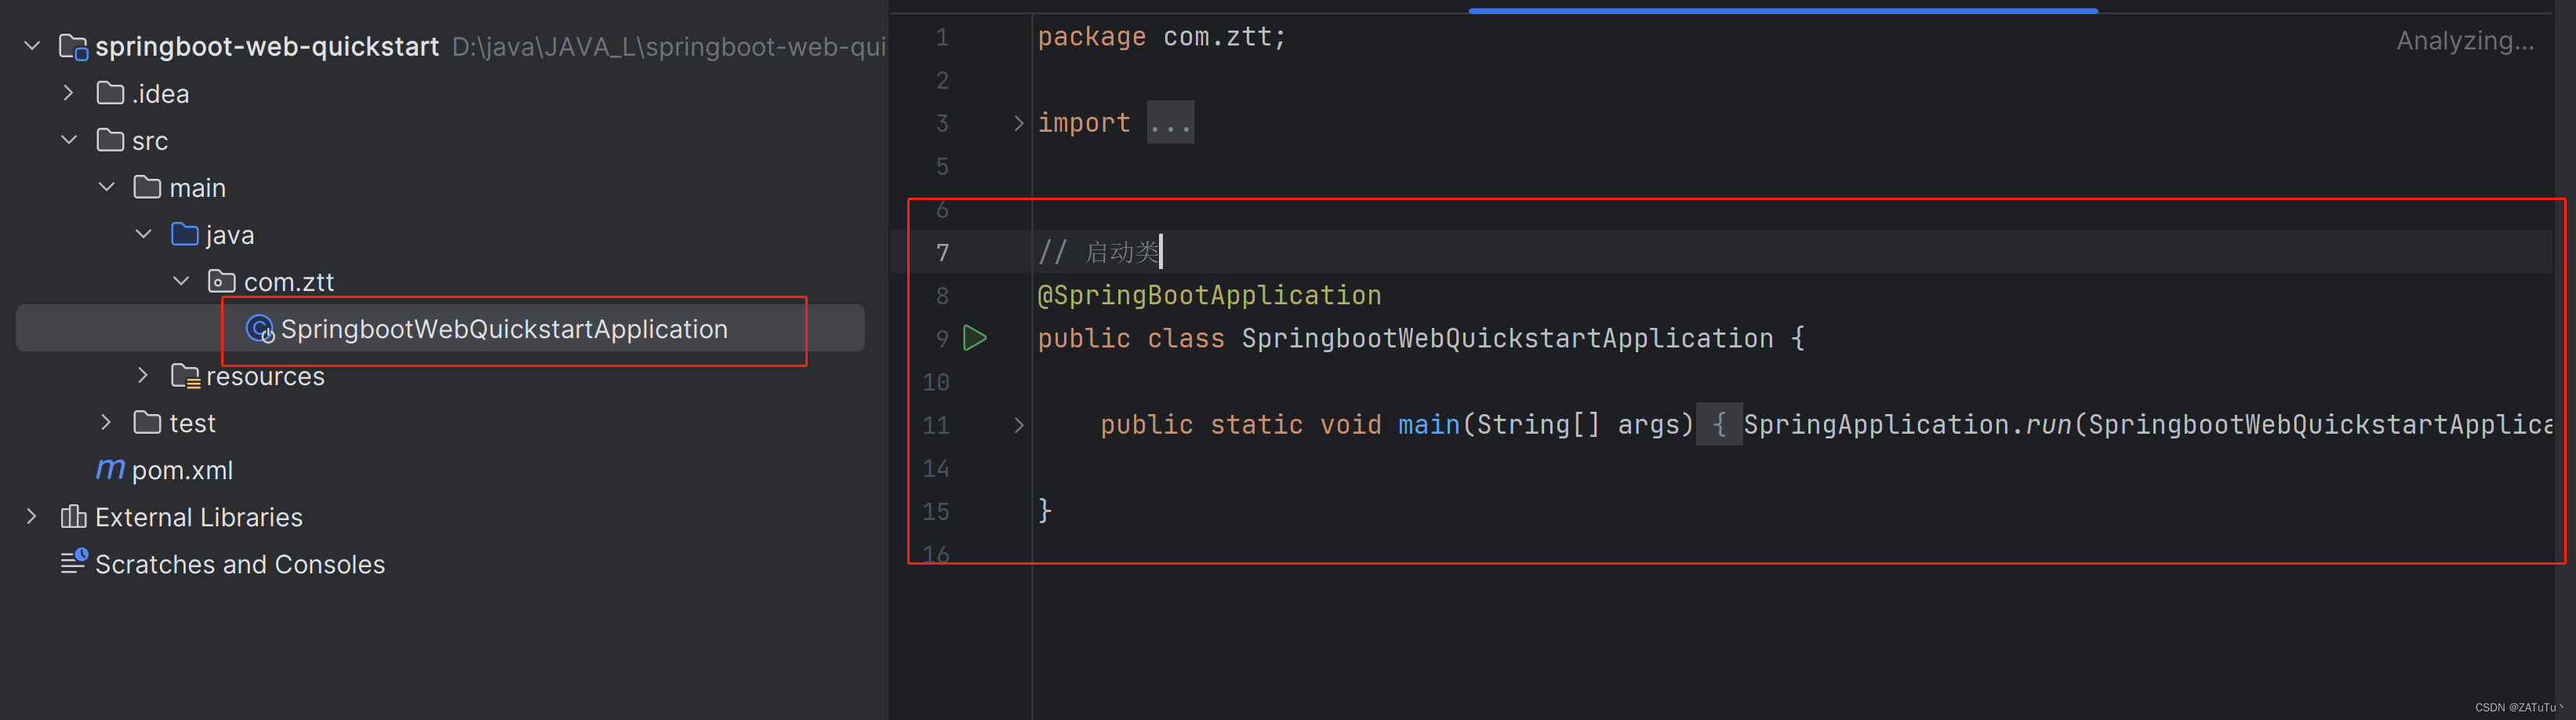Click the Spring Boot class file icon

260,329
